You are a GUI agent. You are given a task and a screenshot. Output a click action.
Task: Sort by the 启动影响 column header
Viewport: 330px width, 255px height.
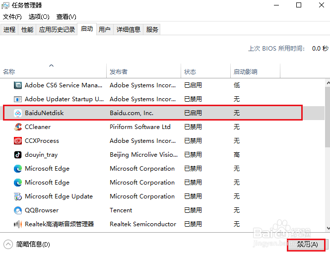255,71
